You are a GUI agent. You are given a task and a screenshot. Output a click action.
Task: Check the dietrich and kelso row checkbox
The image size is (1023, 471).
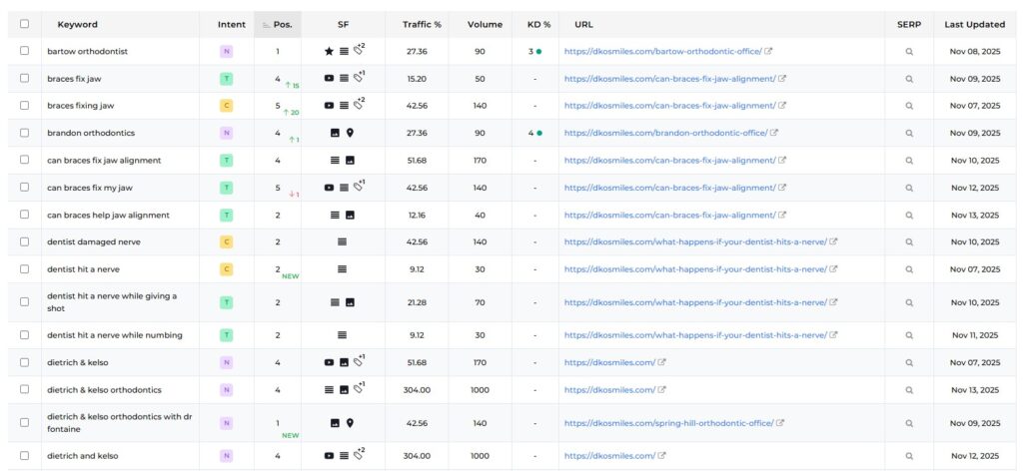pos(24,456)
